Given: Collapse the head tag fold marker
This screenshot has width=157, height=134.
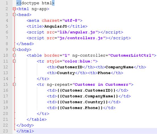Looking at the screenshot, I should pyautogui.click(x=14, y=15).
